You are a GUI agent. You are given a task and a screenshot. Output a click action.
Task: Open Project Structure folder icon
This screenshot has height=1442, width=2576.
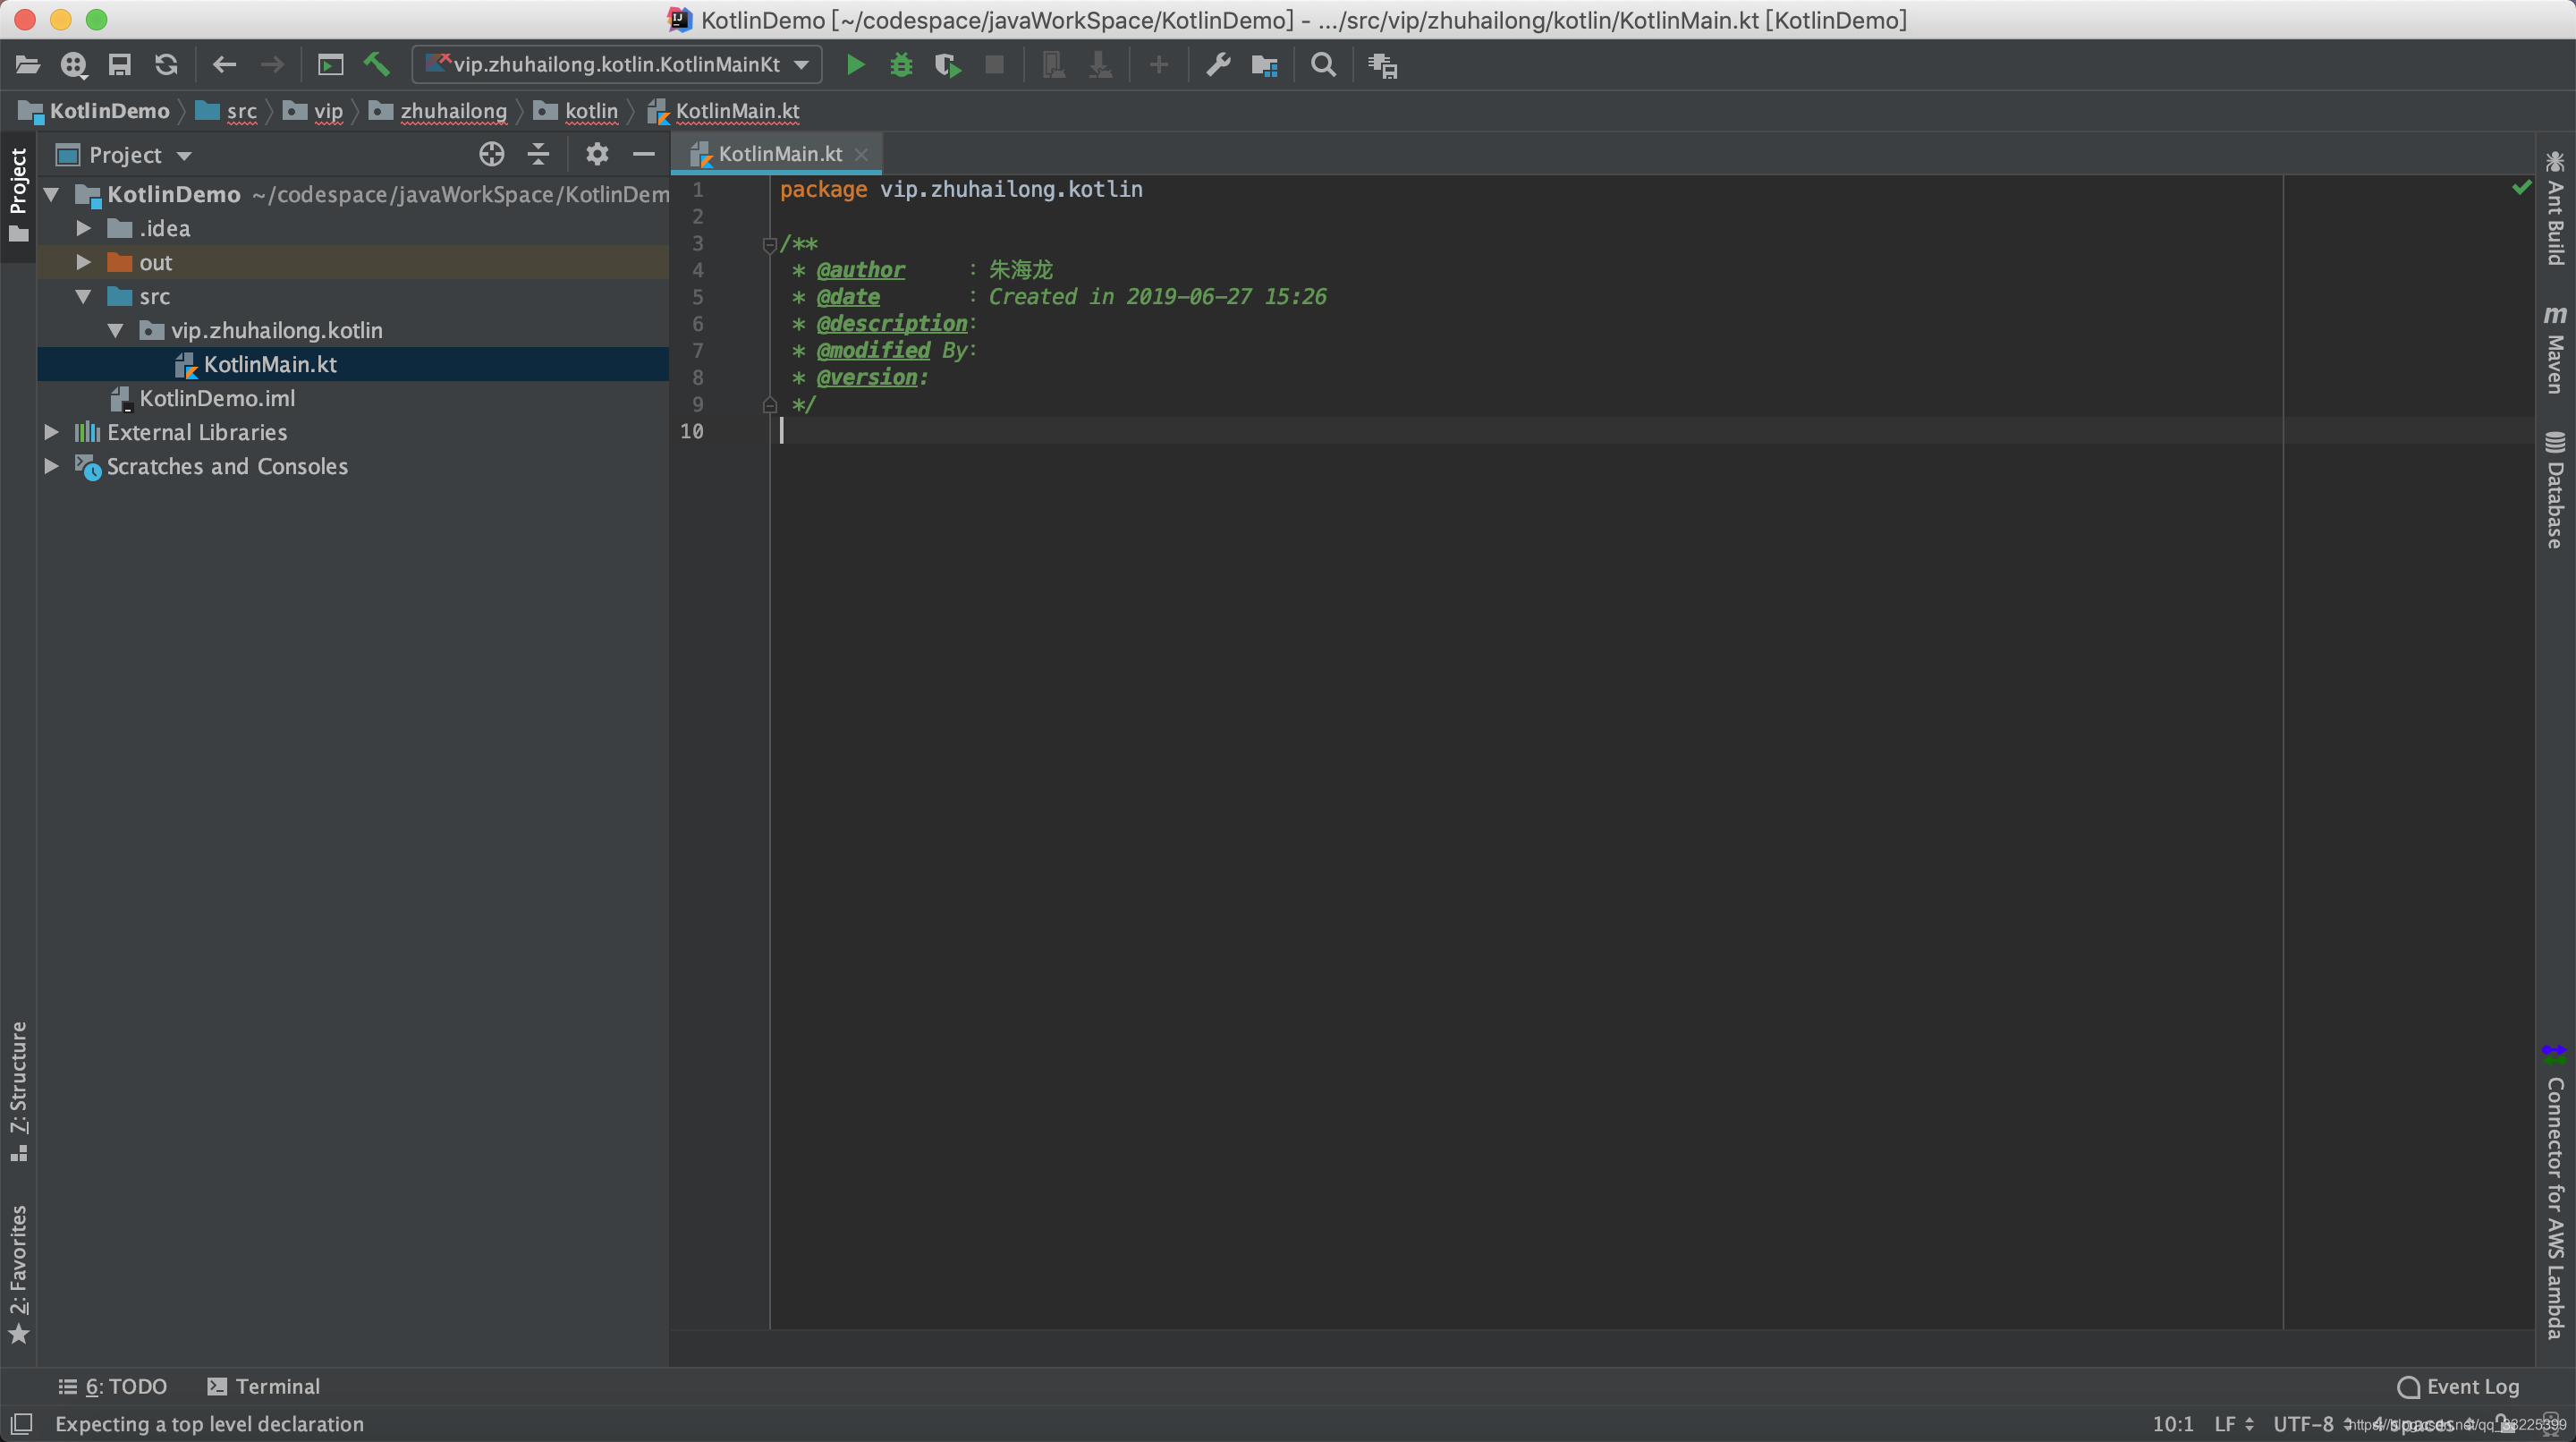click(x=1265, y=65)
